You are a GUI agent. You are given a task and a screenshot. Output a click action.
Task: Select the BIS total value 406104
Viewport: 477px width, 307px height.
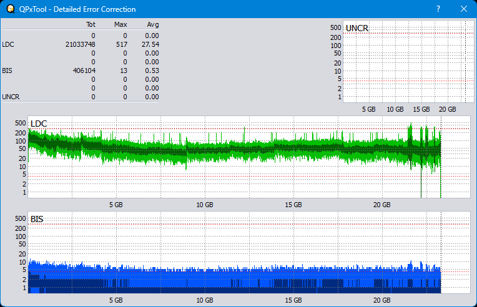point(84,71)
